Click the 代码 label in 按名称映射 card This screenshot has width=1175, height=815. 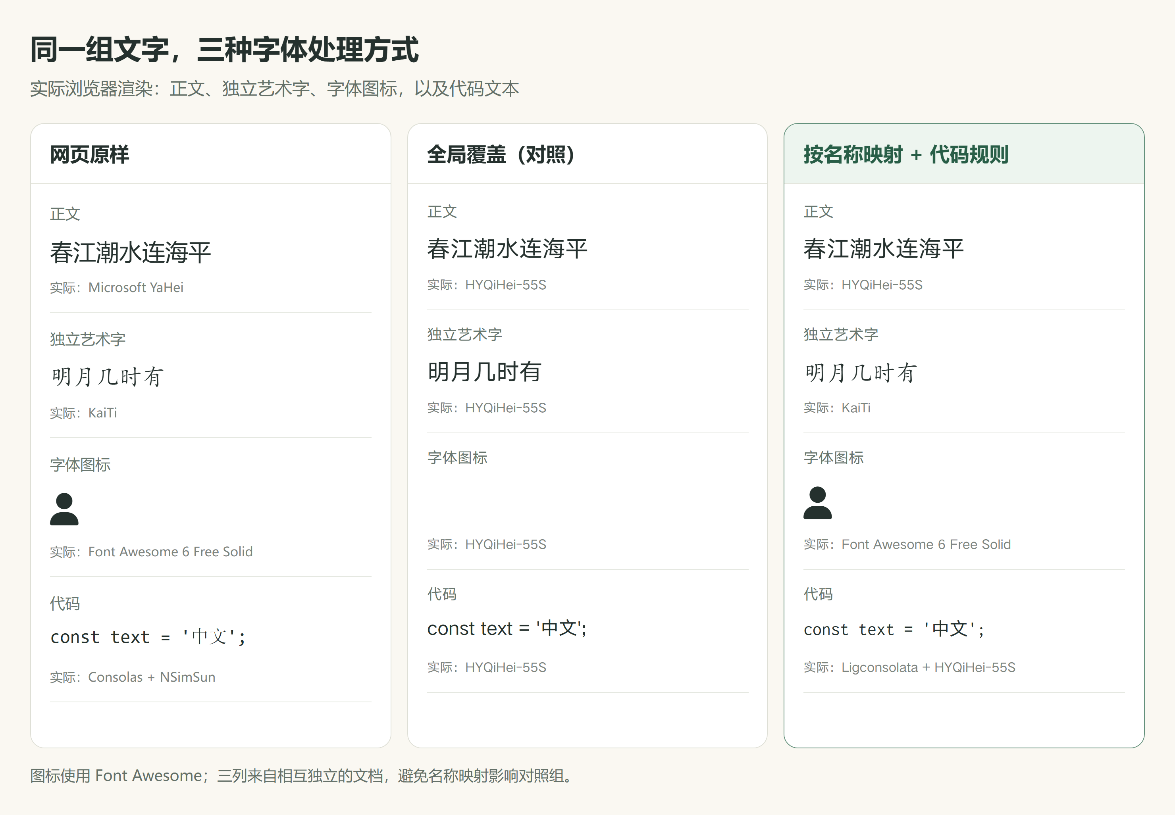(x=818, y=594)
